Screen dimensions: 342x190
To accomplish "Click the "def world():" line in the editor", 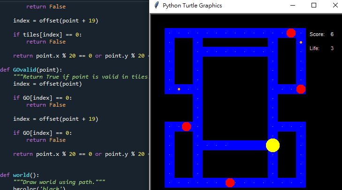I will click(19, 175).
